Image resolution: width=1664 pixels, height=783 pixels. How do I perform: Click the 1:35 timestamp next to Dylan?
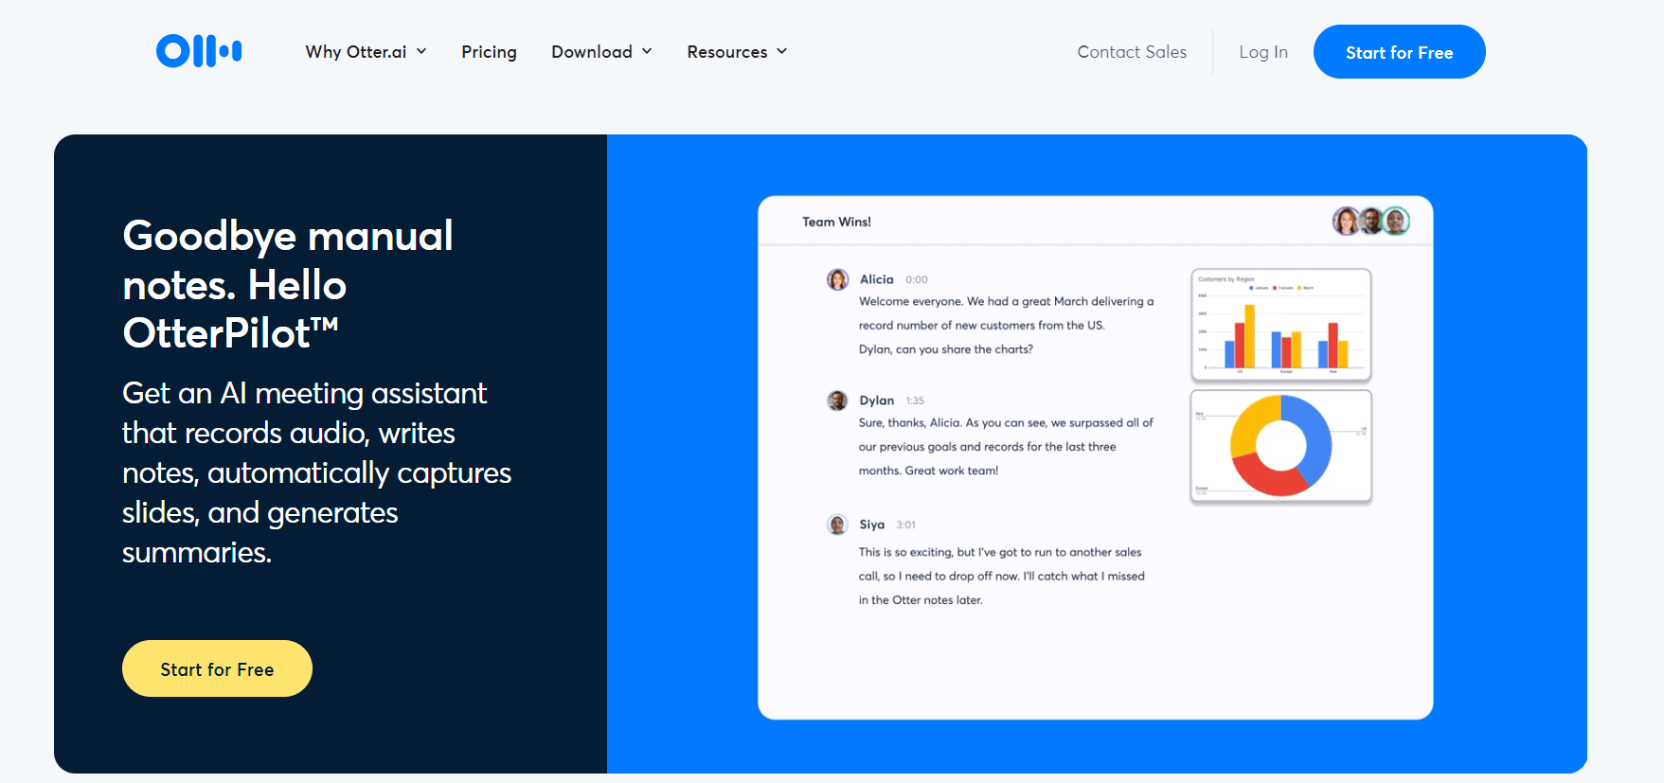(x=915, y=400)
